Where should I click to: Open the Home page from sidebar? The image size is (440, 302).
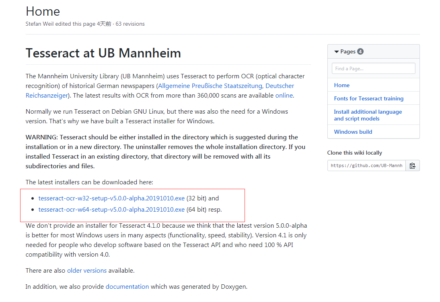pyautogui.click(x=342, y=85)
